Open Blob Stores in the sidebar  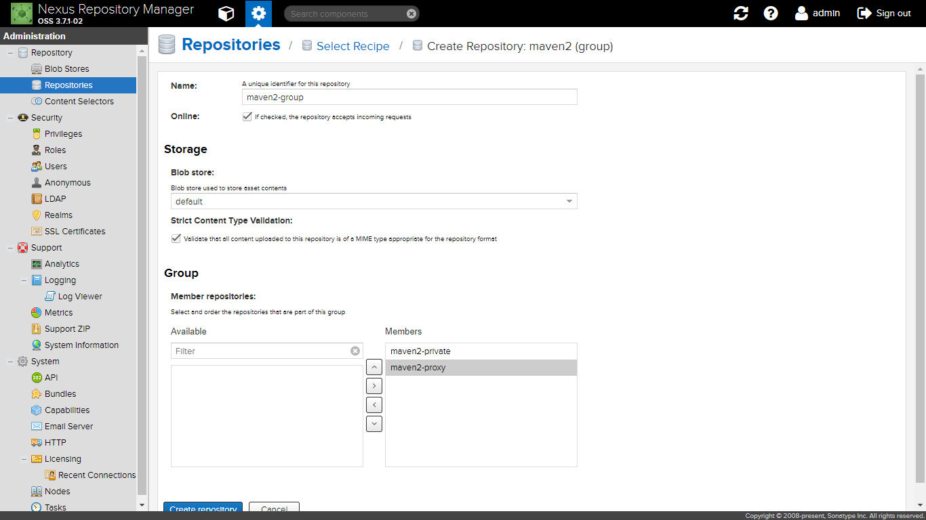coord(66,69)
